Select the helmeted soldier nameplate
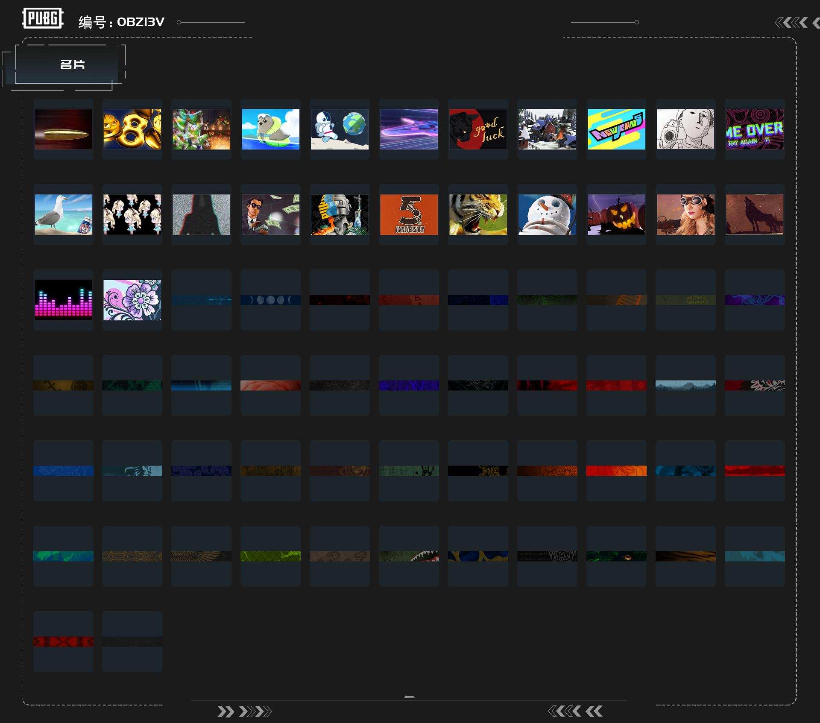 [x=340, y=214]
